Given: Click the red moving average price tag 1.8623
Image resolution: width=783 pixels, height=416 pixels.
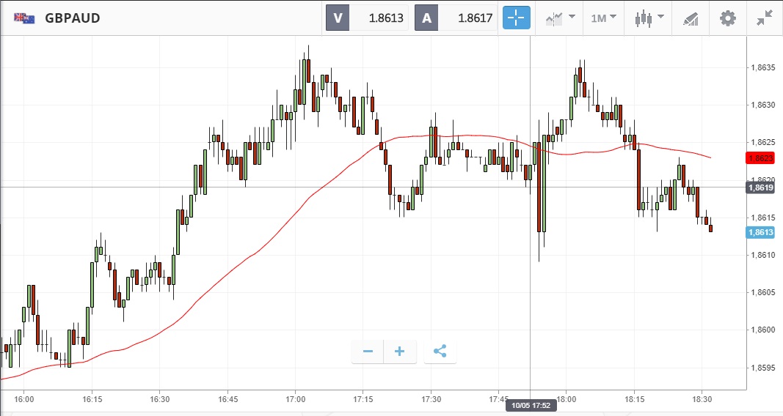Looking at the screenshot, I should click(x=760, y=158).
